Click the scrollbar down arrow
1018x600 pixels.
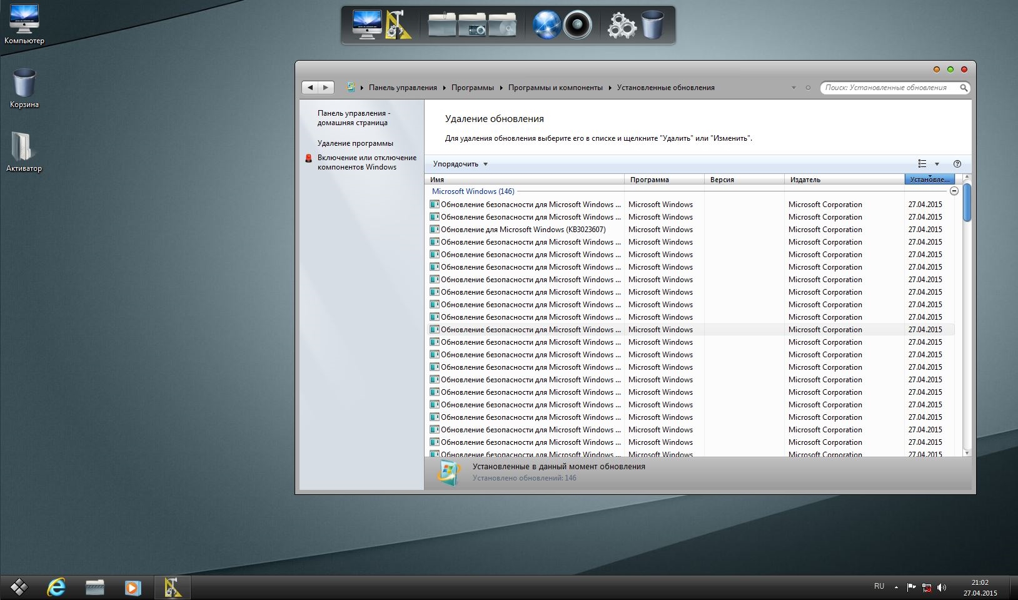[x=967, y=452]
